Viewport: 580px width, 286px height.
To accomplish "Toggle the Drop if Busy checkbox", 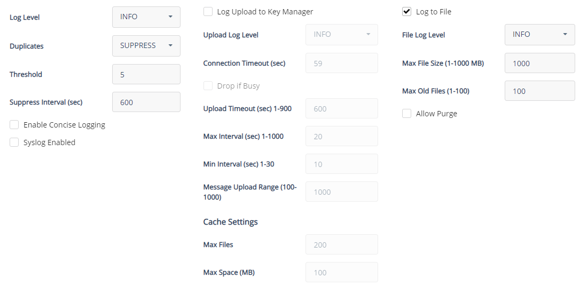I will point(208,86).
